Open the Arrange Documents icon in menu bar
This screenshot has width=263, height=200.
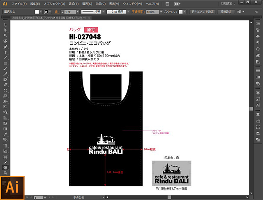[176, 4]
